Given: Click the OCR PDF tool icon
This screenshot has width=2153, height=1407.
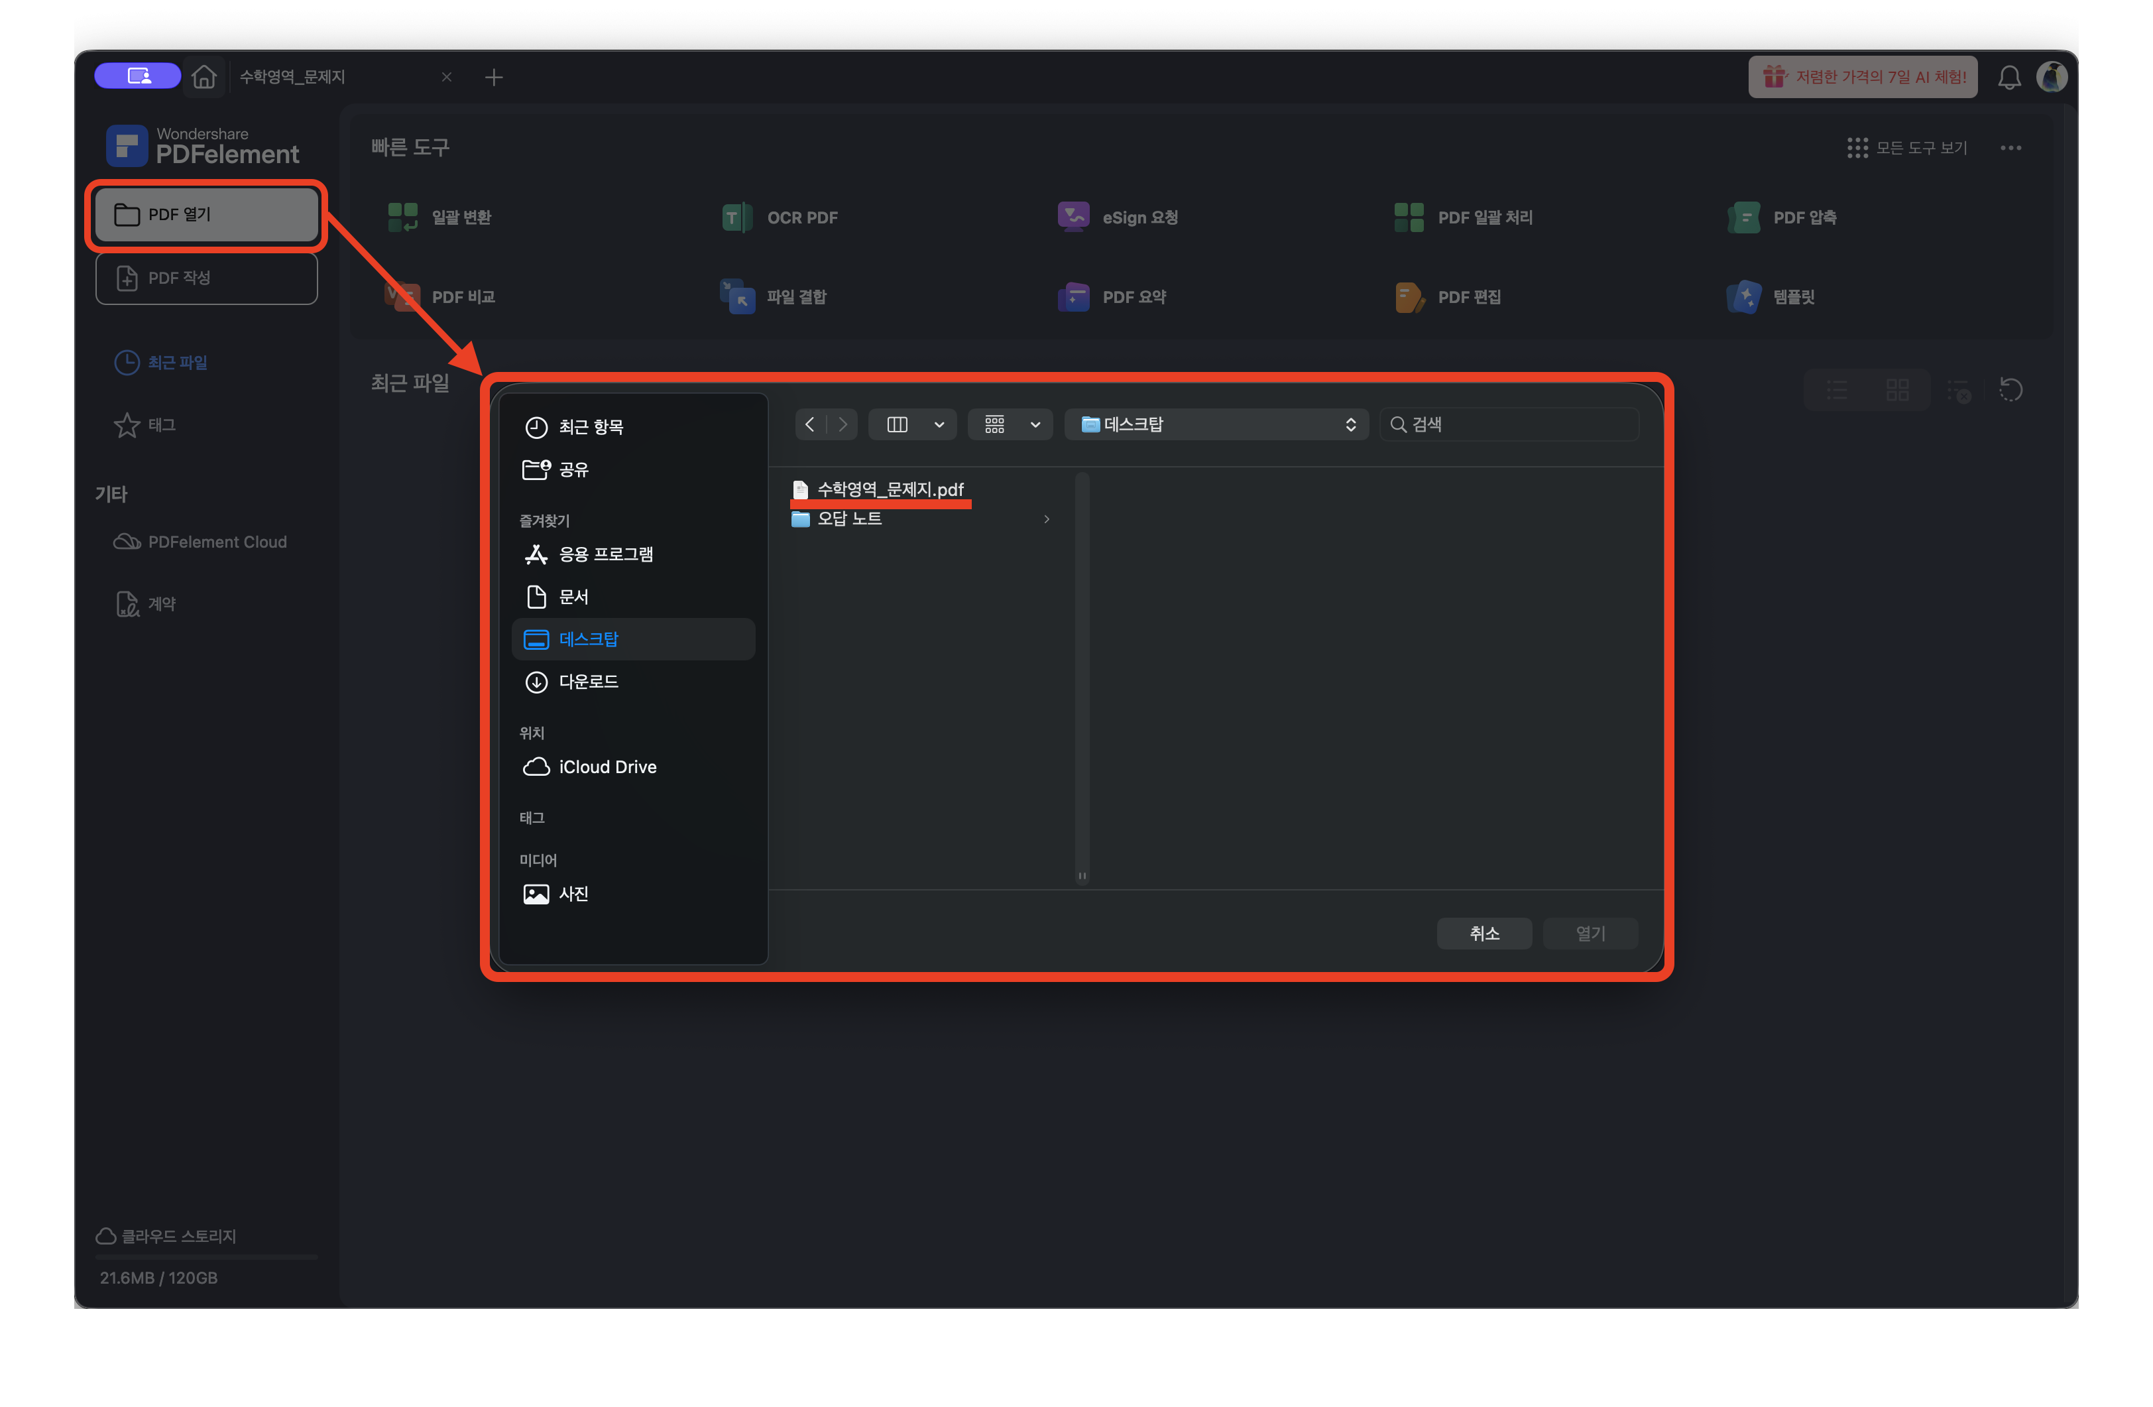Looking at the screenshot, I should click(736, 217).
